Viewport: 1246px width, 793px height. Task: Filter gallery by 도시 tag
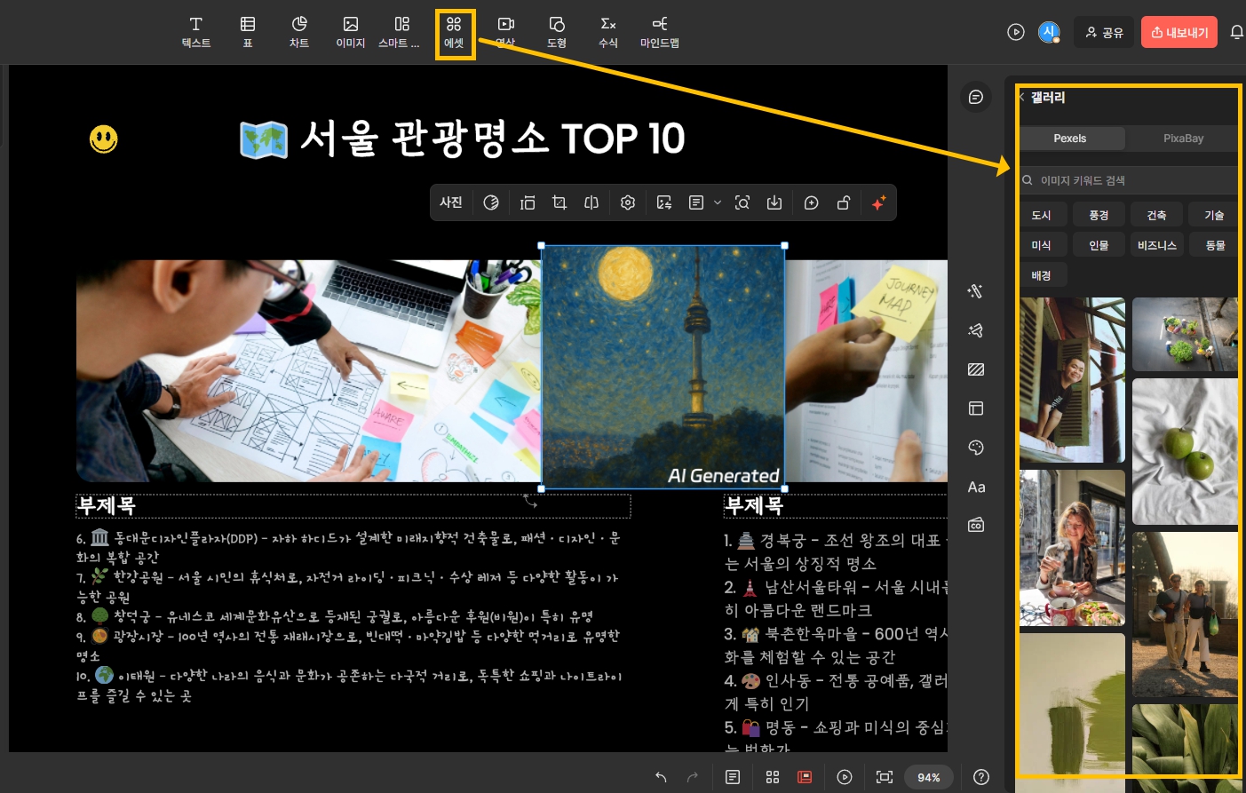coord(1041,215)
